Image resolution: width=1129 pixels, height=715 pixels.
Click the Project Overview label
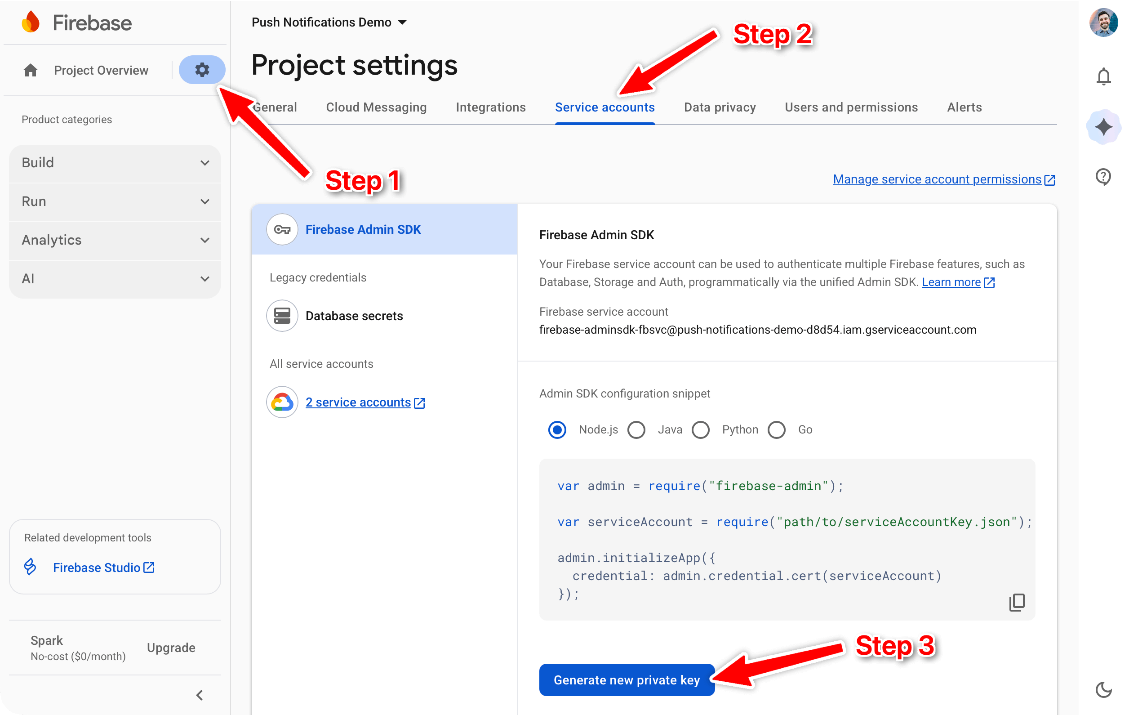(101, 70)
